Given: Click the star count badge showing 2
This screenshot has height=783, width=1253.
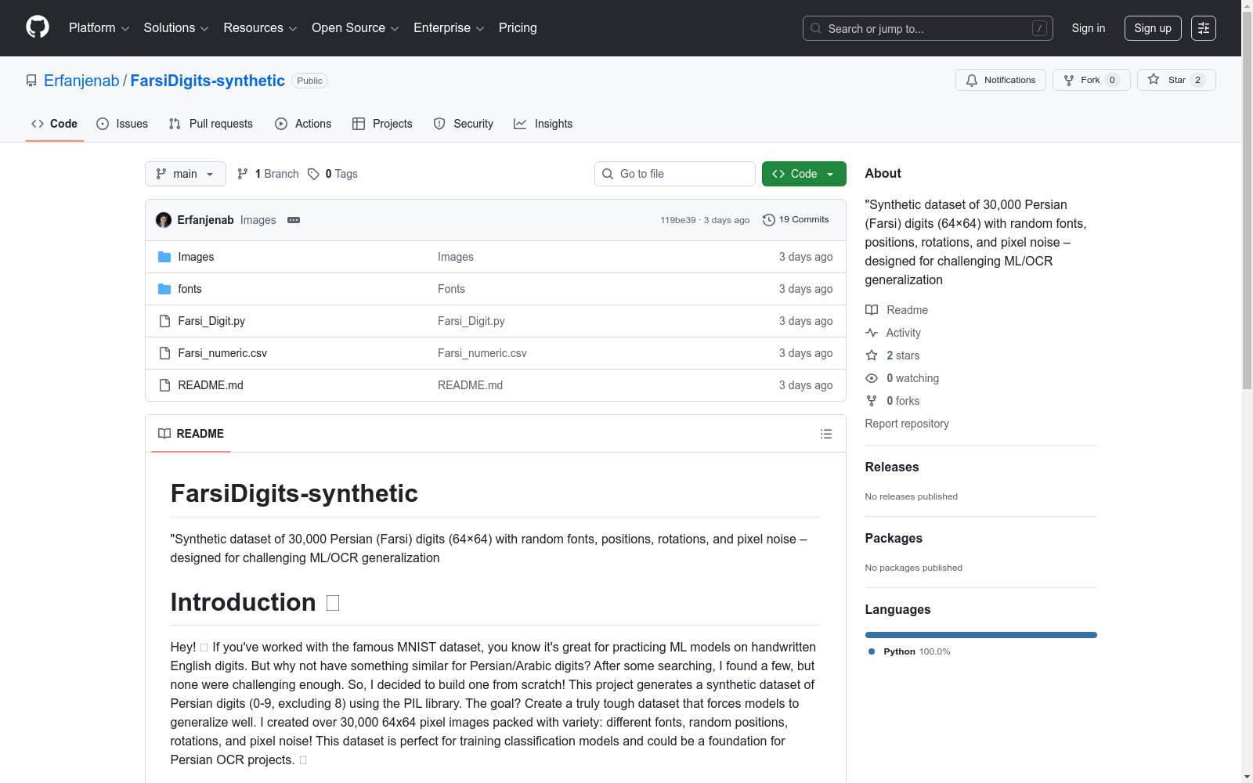Looking at the screenshot, I should (x=1197, y=80).
